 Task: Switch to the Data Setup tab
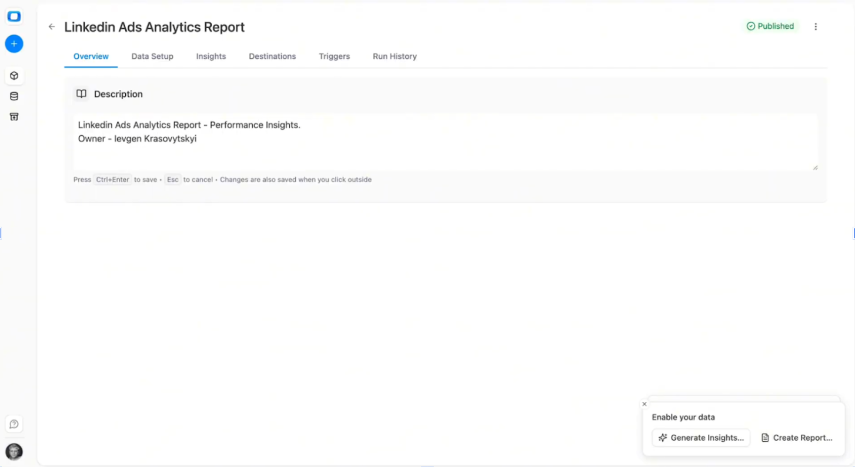tap(152, 56)
